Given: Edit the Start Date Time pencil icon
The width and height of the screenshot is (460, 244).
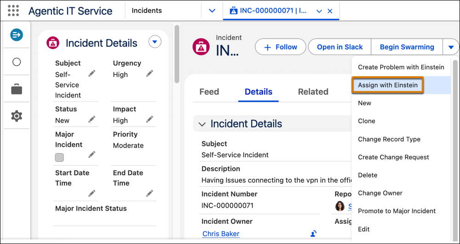Looking at the screenshot, I should (92, 193).
